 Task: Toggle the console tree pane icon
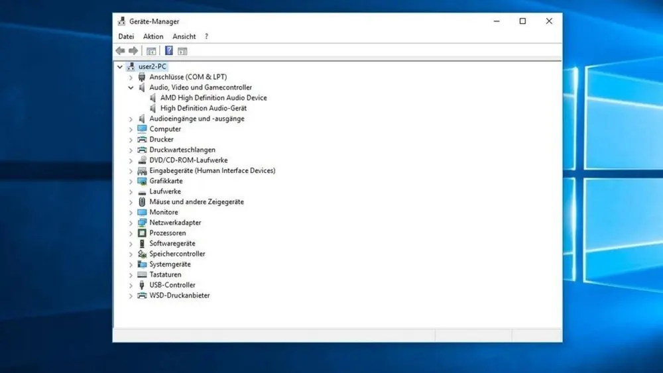coord(151,51)
